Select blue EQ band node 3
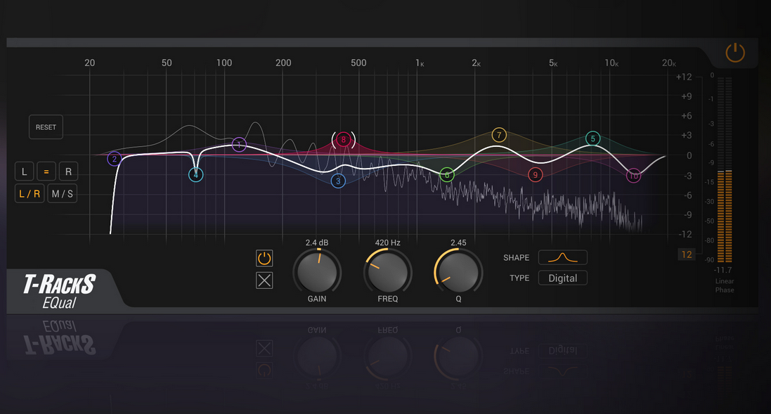 [338, 181]
